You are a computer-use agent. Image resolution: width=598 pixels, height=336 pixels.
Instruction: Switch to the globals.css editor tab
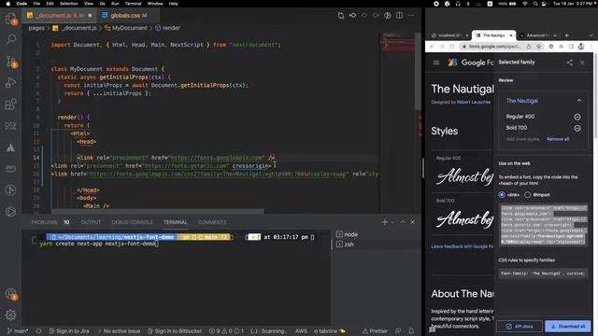pos(124,15)
